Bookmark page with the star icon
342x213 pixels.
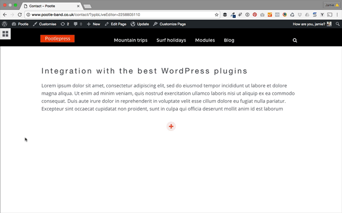click(x=216, y=14)
